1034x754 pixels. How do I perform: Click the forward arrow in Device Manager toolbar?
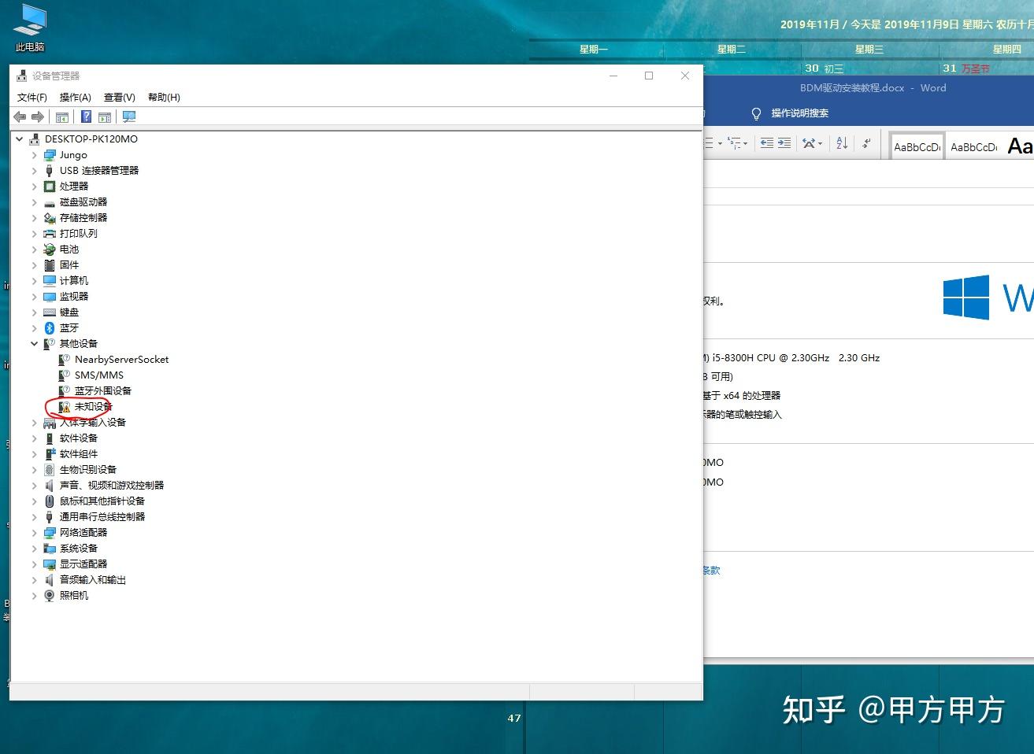(37, 116)
